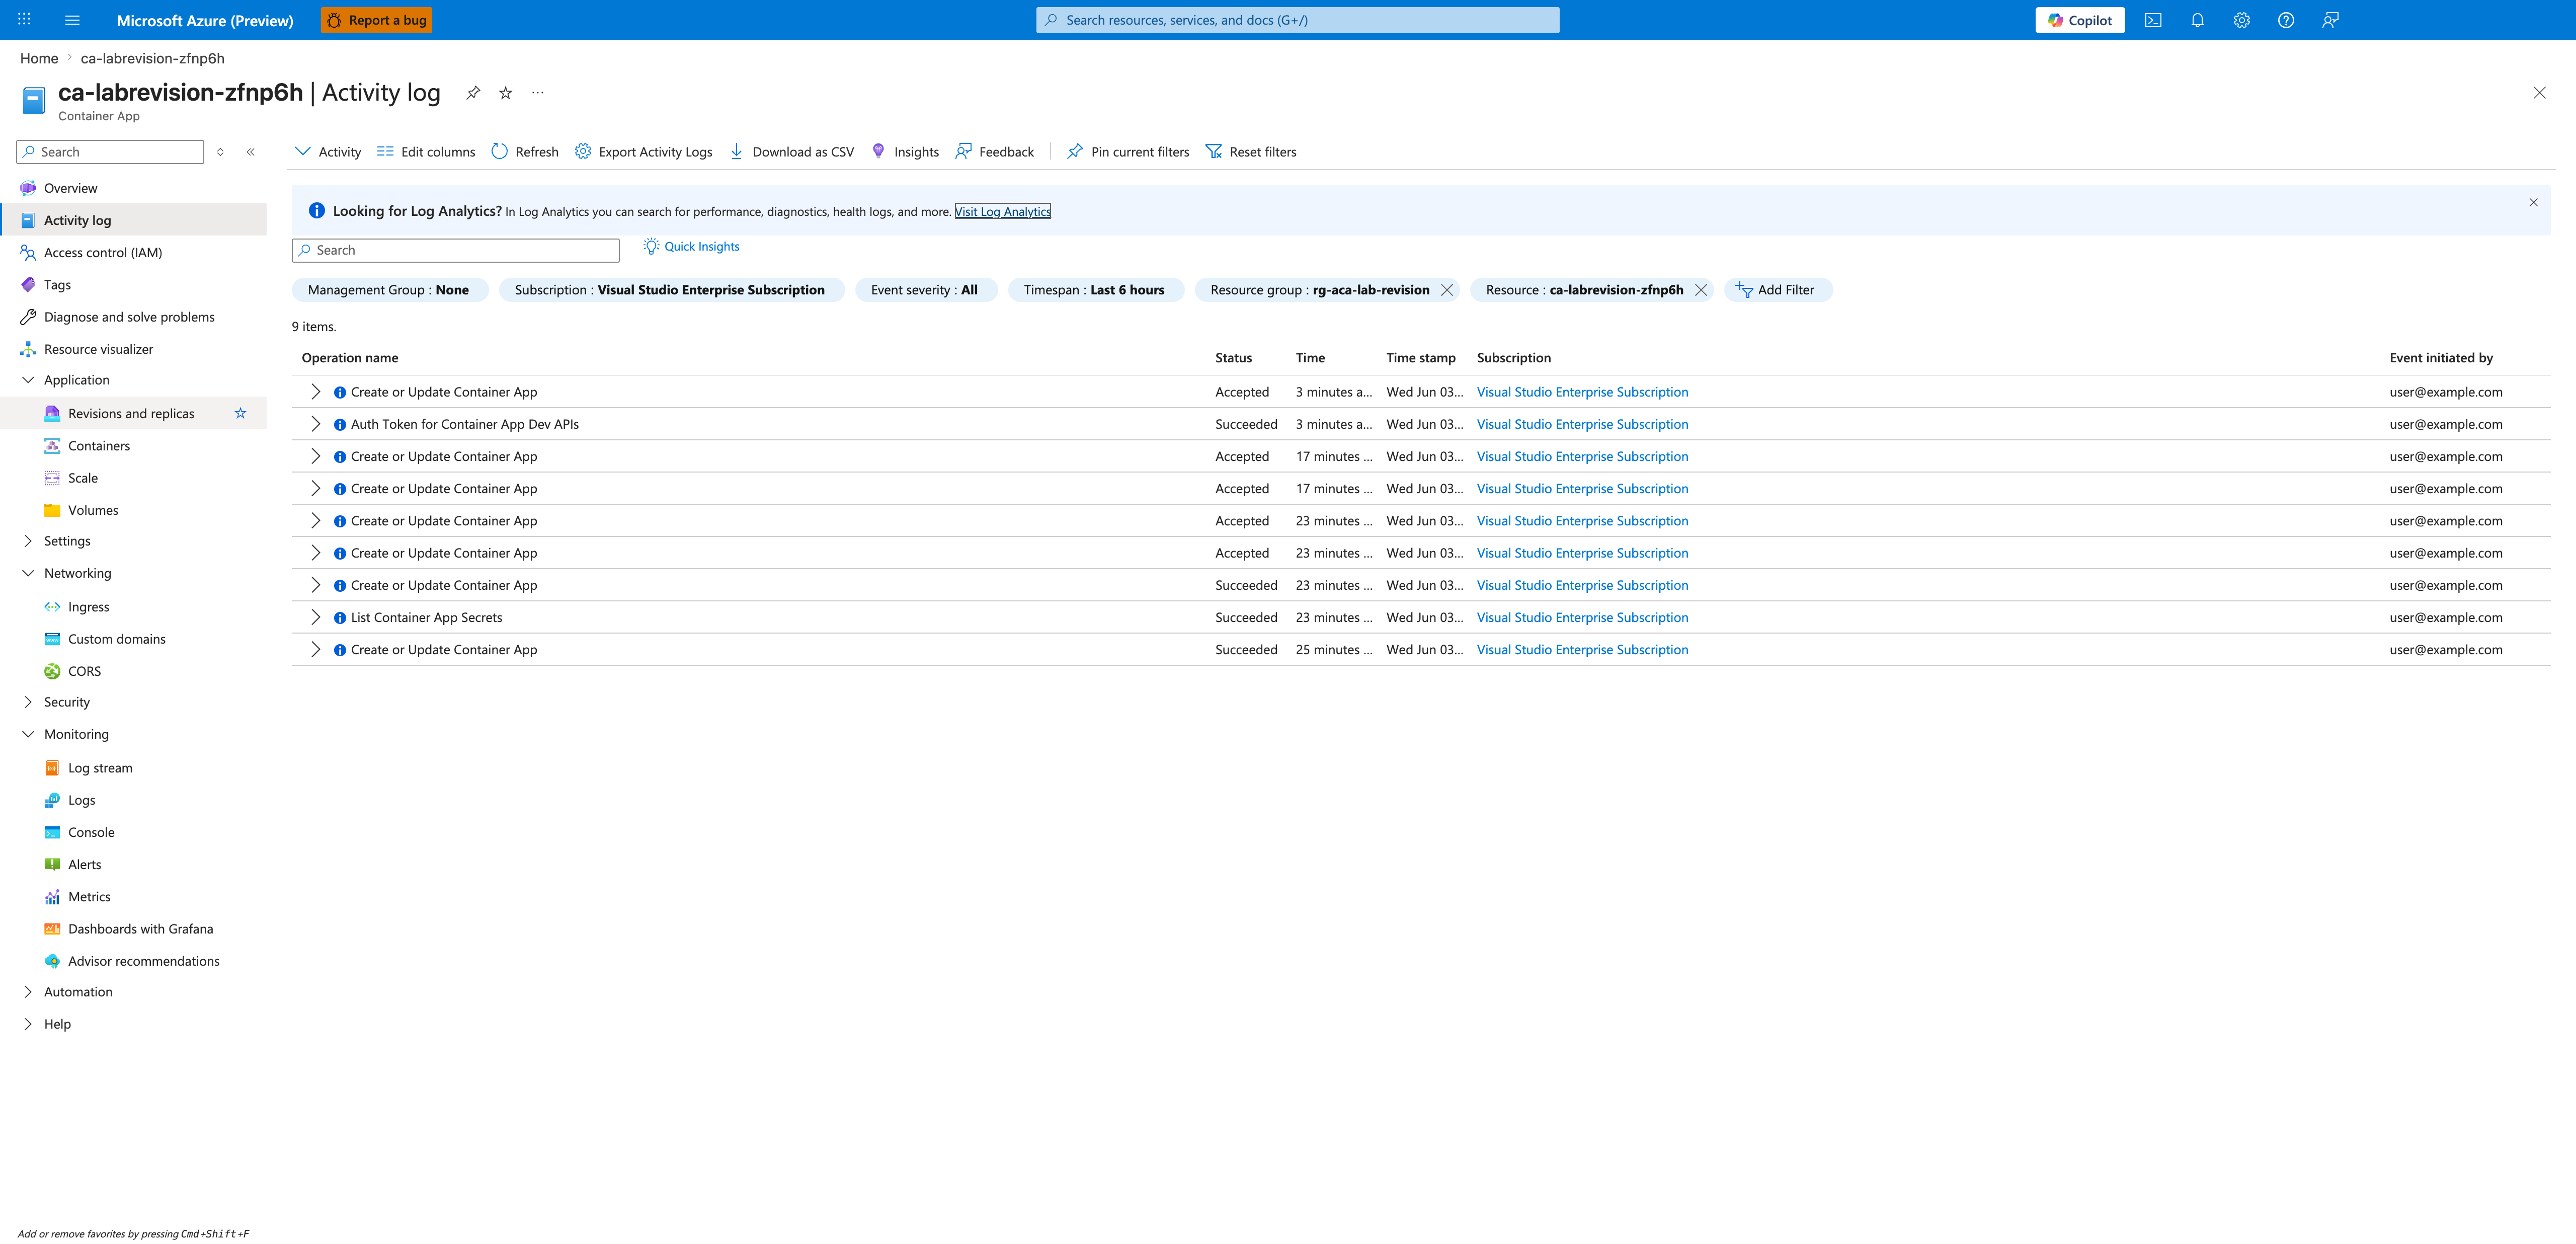Dismiss the Log Analytics info banner

click(x=2533, y=202)
